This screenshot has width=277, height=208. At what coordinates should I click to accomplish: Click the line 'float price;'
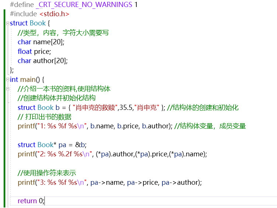click(x=34, y=52)
